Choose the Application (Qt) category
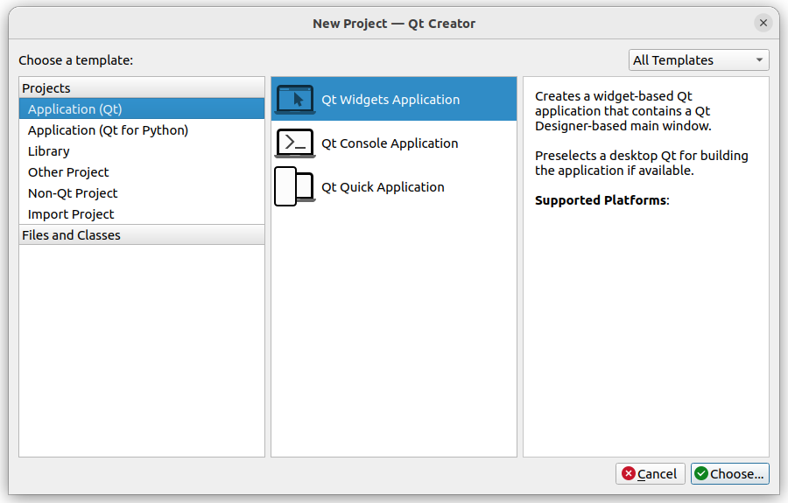This screenshot has height=503, width=788. [x=142, y=109]
